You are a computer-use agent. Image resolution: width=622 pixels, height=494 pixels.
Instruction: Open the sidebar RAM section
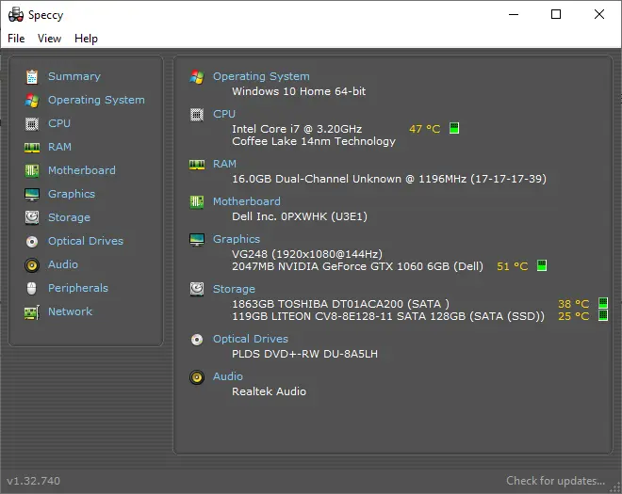click(60, 147)
